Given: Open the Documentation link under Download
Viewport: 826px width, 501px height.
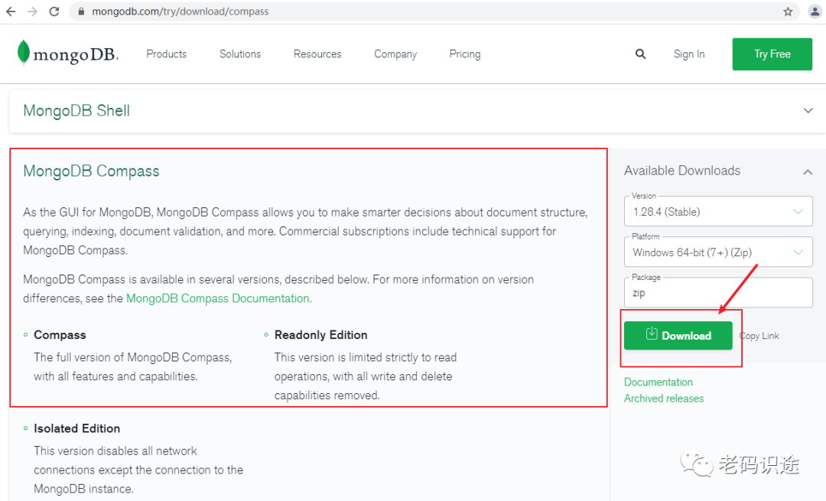Looking at the screenshot, I should 659,382.
